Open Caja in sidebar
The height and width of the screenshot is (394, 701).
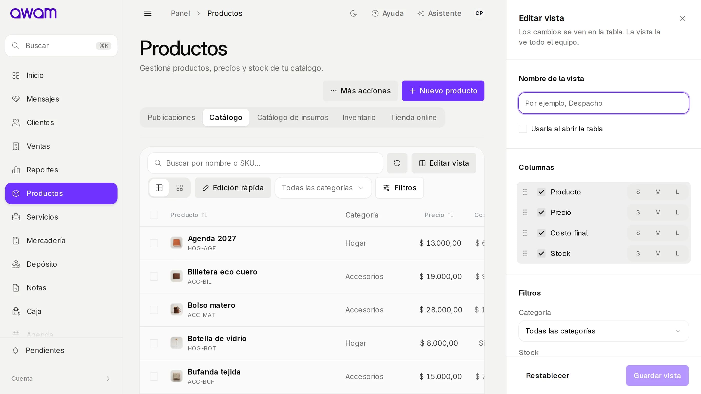coord(61,311)
